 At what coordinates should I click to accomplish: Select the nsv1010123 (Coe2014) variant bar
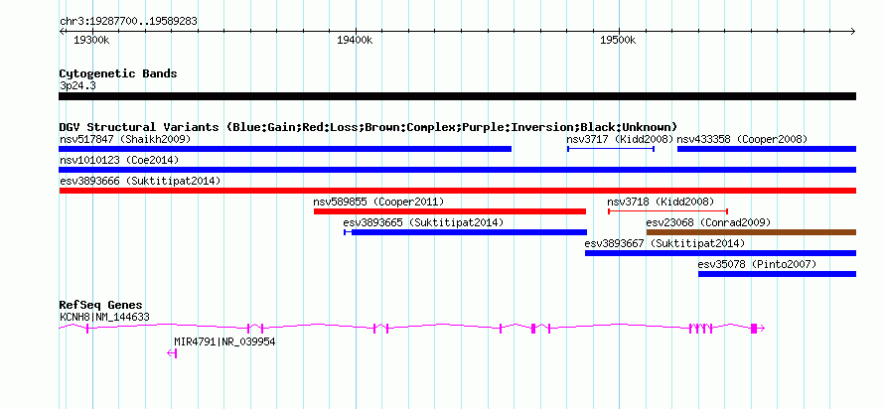coord(457,170)
